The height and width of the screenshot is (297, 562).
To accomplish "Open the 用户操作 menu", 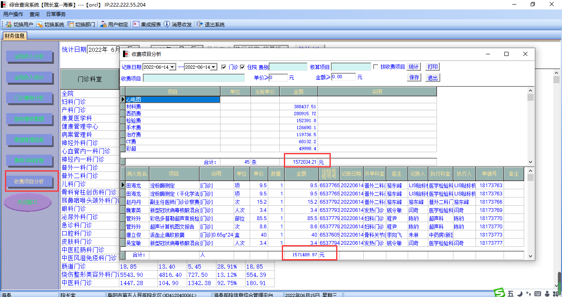I will (13, 14).
